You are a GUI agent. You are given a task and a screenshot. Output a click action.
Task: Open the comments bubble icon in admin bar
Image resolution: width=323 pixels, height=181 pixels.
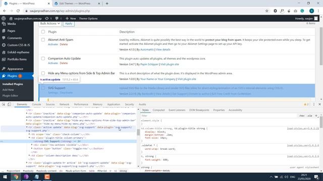(x=57, y=19)
